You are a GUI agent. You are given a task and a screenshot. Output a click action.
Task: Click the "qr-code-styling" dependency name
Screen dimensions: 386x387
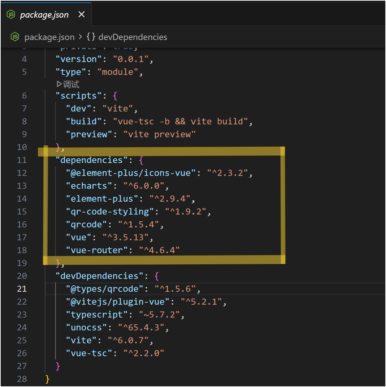[x=110, y=211]
